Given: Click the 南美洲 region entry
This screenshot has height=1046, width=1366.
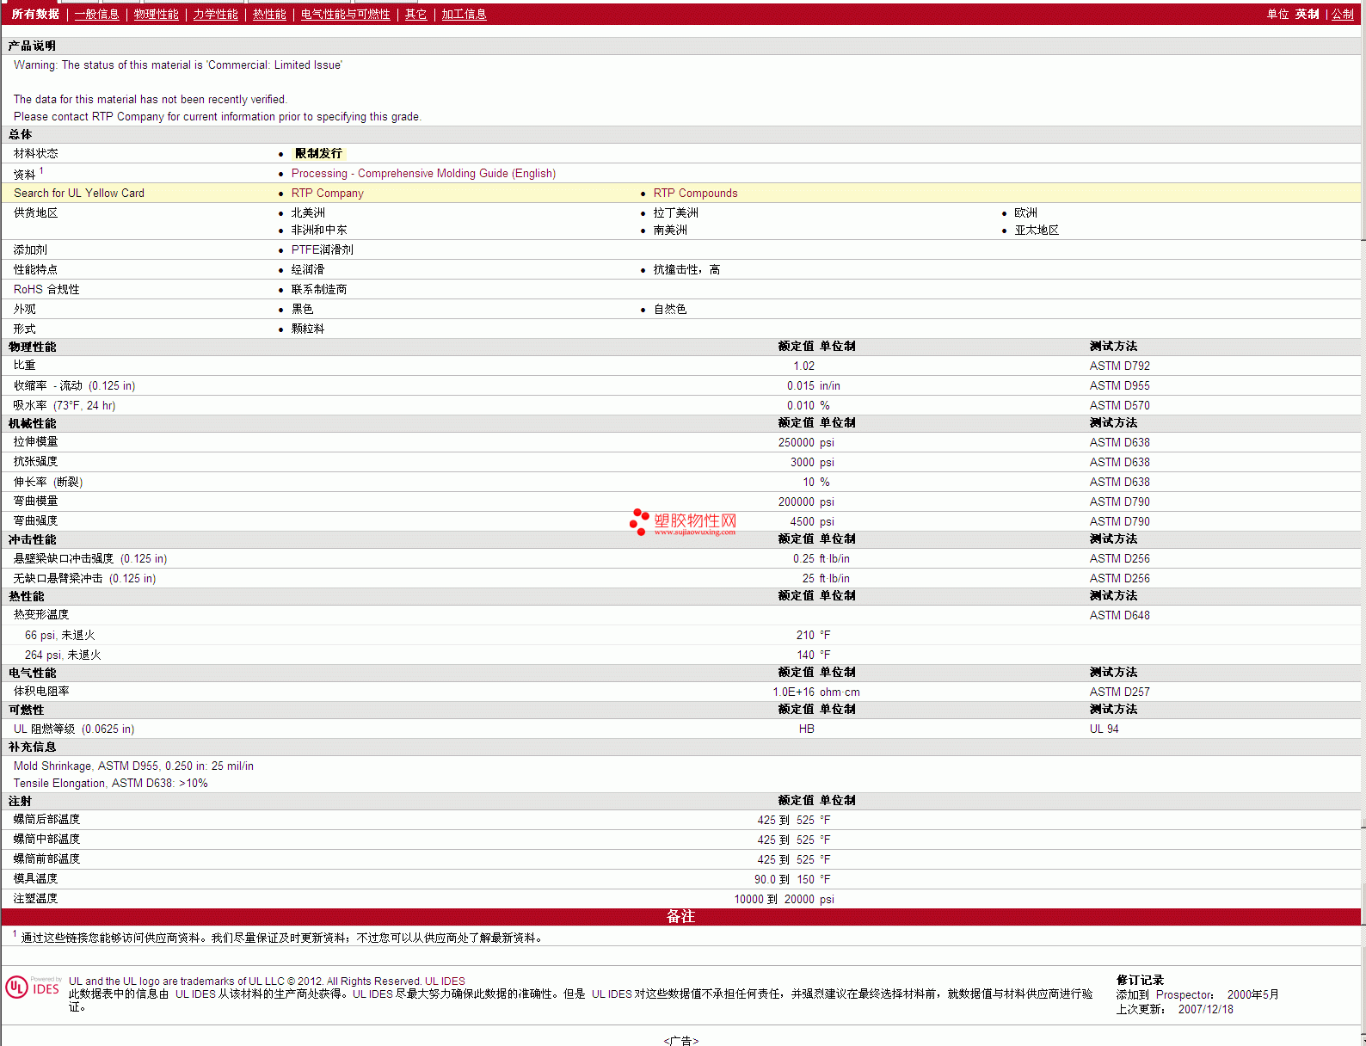Looking at the screenshot, I should 670,231.
